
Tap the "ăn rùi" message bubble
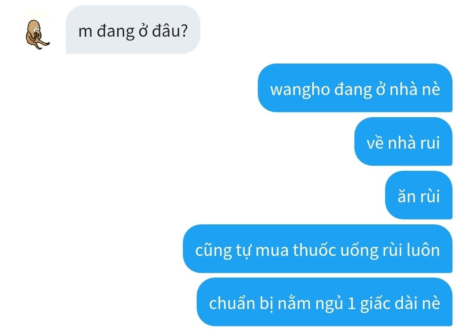pos(419,195)
